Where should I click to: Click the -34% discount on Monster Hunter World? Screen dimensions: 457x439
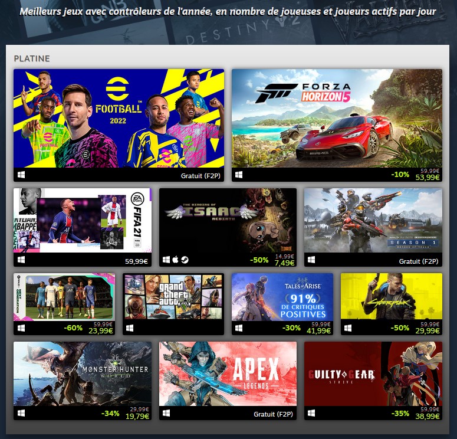coord(110,413)
